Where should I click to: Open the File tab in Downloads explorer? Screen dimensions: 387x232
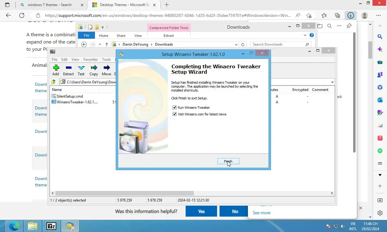(x=86, y=35)
